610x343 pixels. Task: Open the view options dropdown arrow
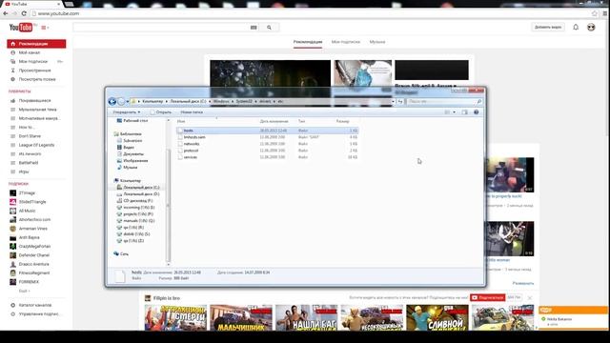pyautogui.click(x=454, y=112)
